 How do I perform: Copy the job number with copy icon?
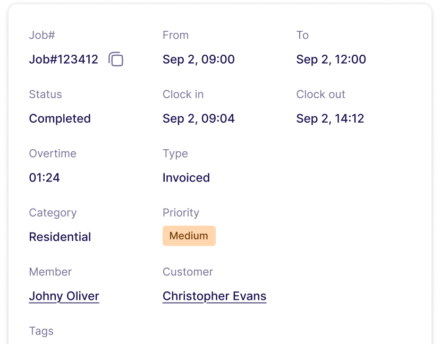coord(116,59)
